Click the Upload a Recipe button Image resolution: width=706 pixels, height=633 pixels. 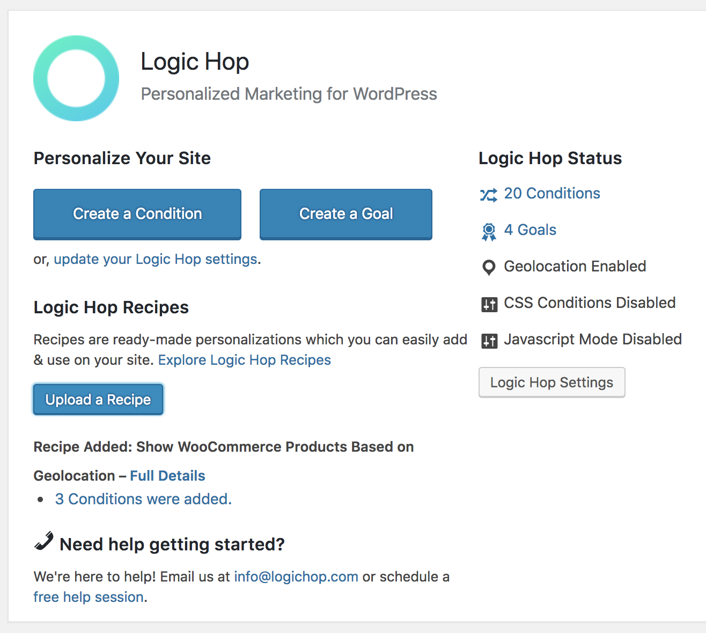click(98, 400)
